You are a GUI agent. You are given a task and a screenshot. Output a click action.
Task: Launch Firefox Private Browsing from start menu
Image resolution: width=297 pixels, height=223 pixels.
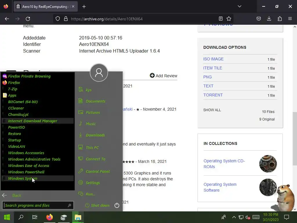(37, 76)
